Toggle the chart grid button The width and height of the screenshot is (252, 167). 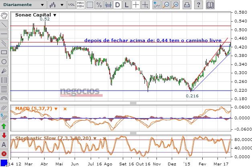pos(90,5)
